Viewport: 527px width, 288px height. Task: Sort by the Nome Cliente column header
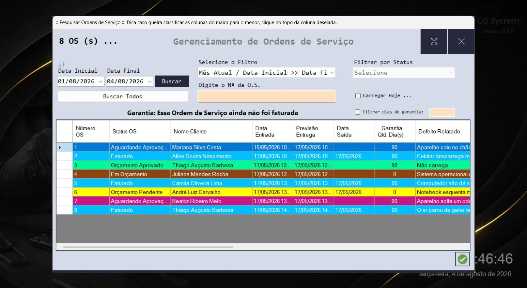pyautogui.click(x=211, y=132)
